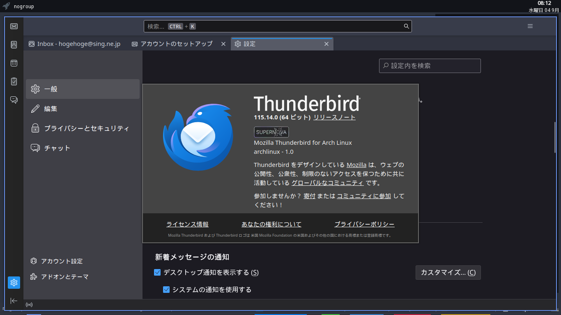The width and height of the screenshot is (561, 315).
Task: Toggle the システムの通知を使用する checkbox
Action: 166,290
